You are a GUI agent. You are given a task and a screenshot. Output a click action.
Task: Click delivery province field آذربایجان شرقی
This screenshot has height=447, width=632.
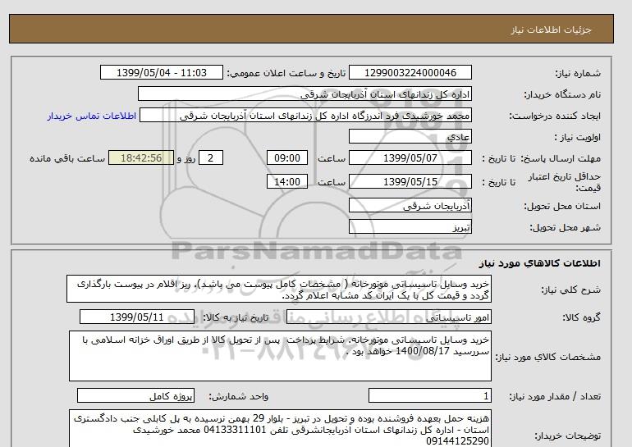pyautogui.click(x=410, y=205)
